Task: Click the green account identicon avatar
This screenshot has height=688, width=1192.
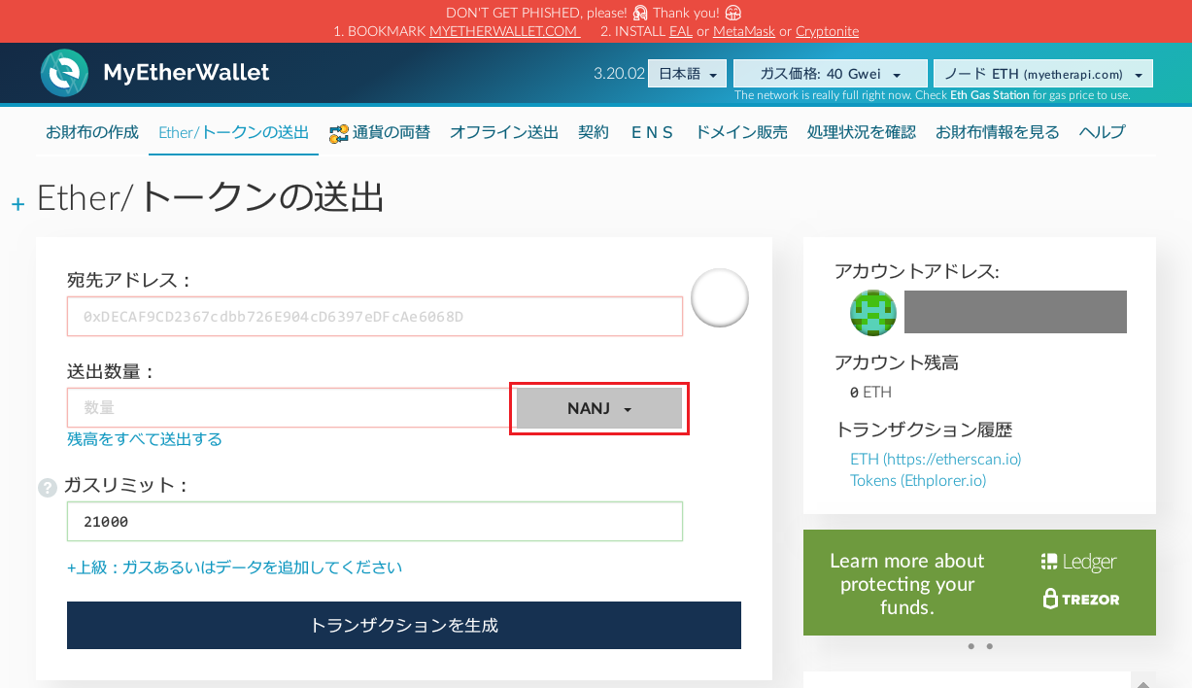Action: point(873,312)
